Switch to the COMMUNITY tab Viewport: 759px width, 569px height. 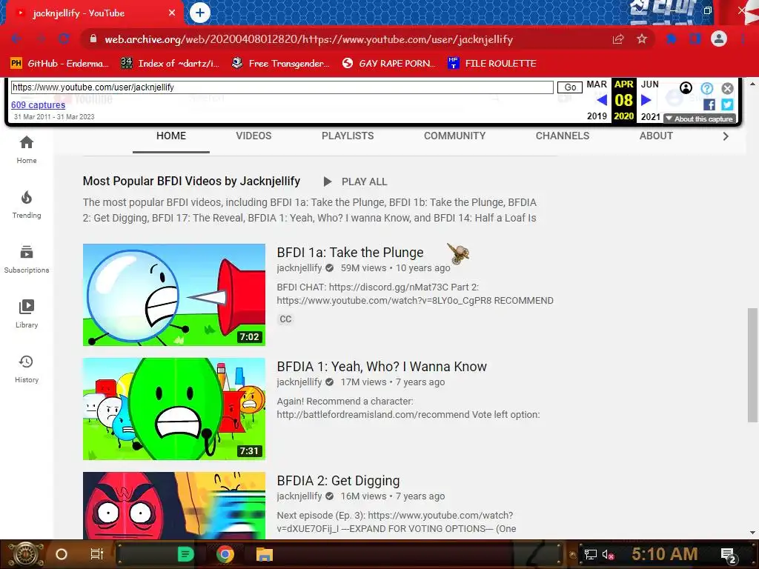click(454, 136)
